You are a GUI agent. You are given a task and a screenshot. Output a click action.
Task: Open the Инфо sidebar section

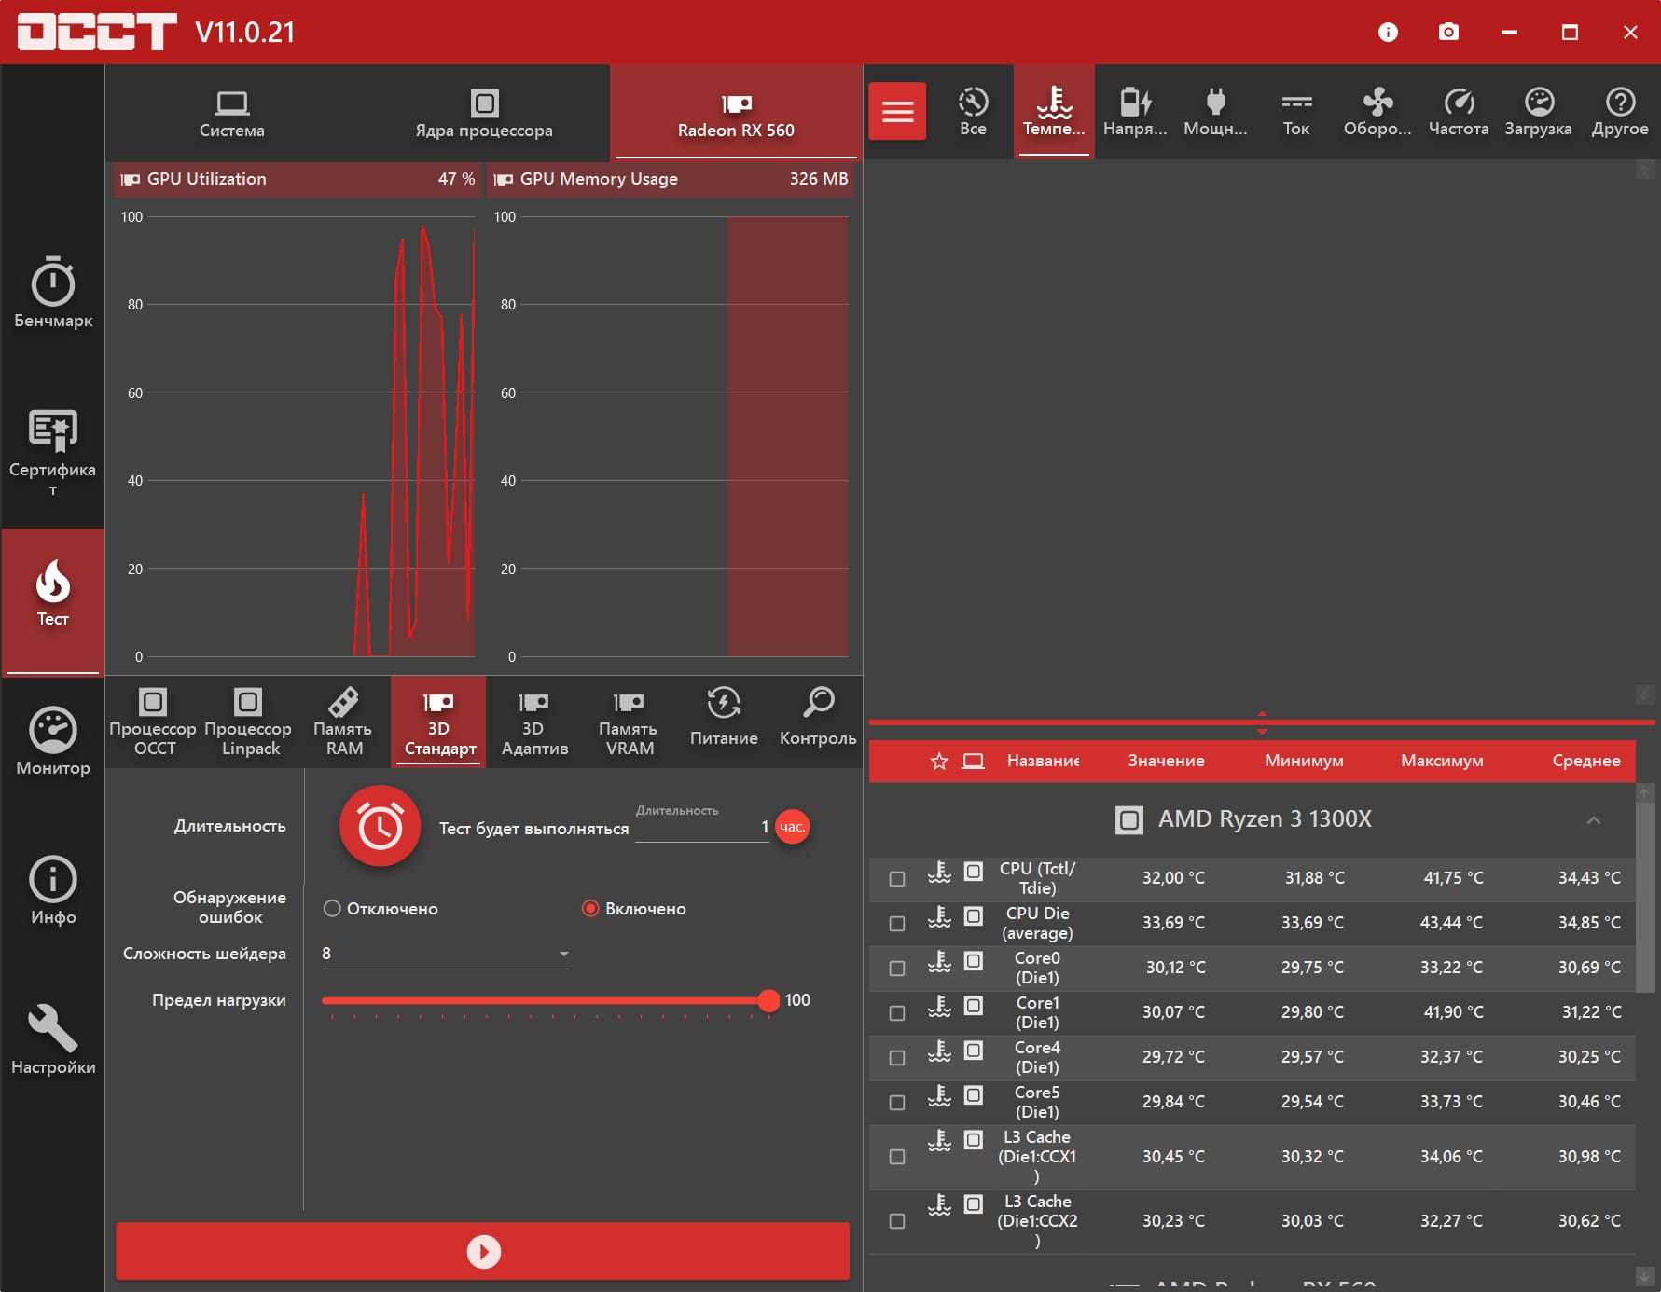[x=53, y=890]
